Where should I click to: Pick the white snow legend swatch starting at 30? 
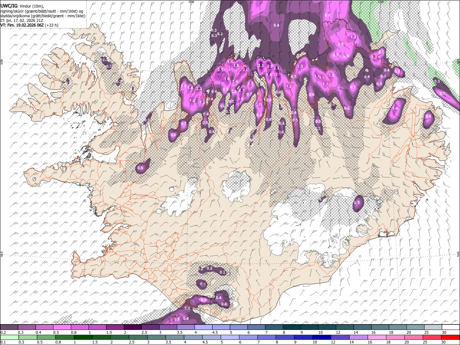[451, 327]
